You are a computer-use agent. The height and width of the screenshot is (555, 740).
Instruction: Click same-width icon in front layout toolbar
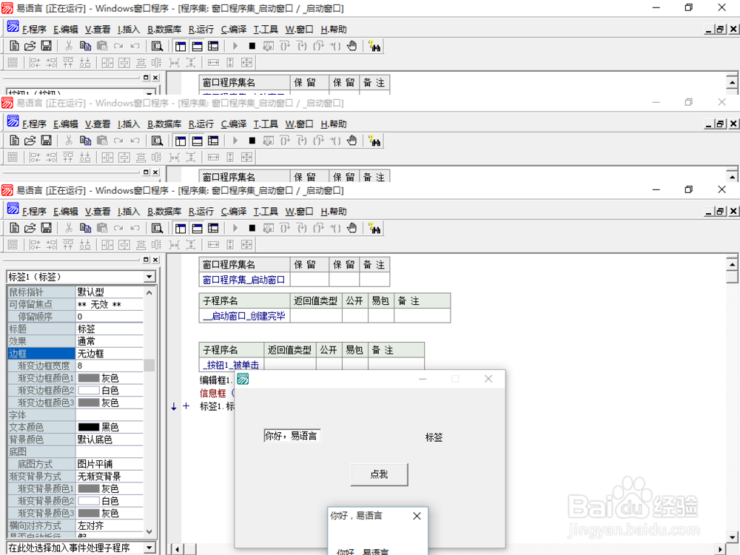[x=214, y=245]
